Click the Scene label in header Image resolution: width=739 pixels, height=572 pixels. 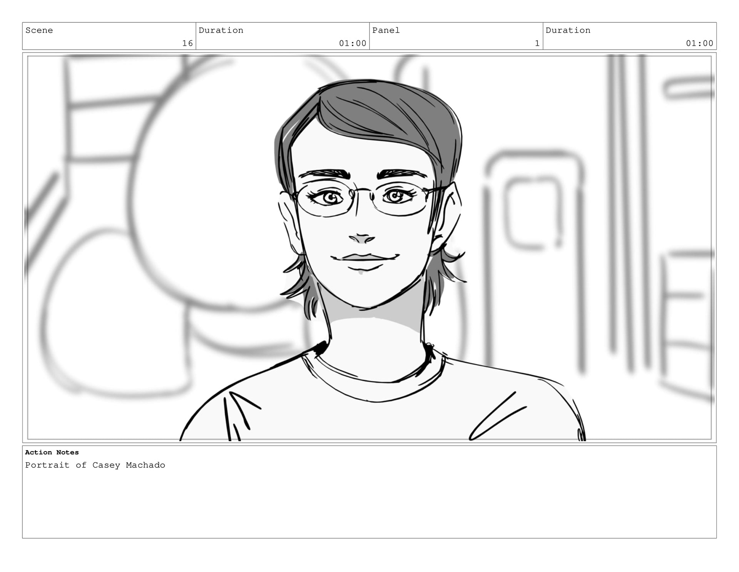click(39, 30)
